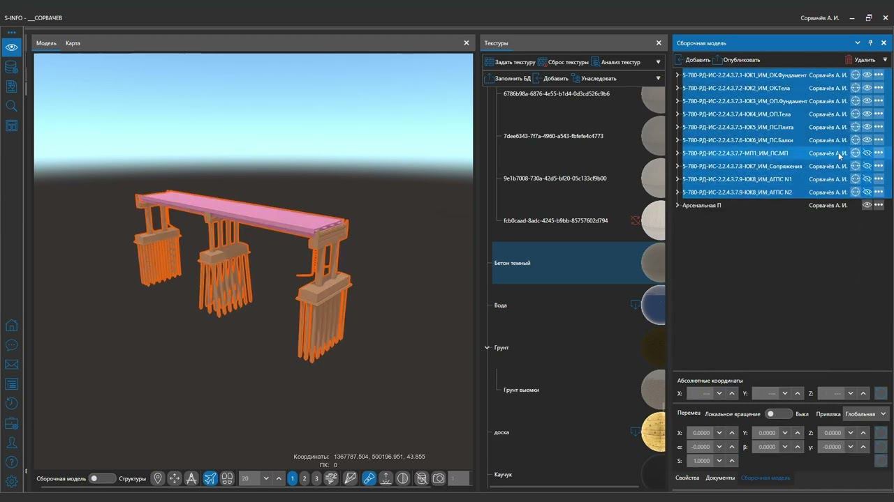Select viewport preset number 2
Screen dimensions: 894x502
click(305, 478)
